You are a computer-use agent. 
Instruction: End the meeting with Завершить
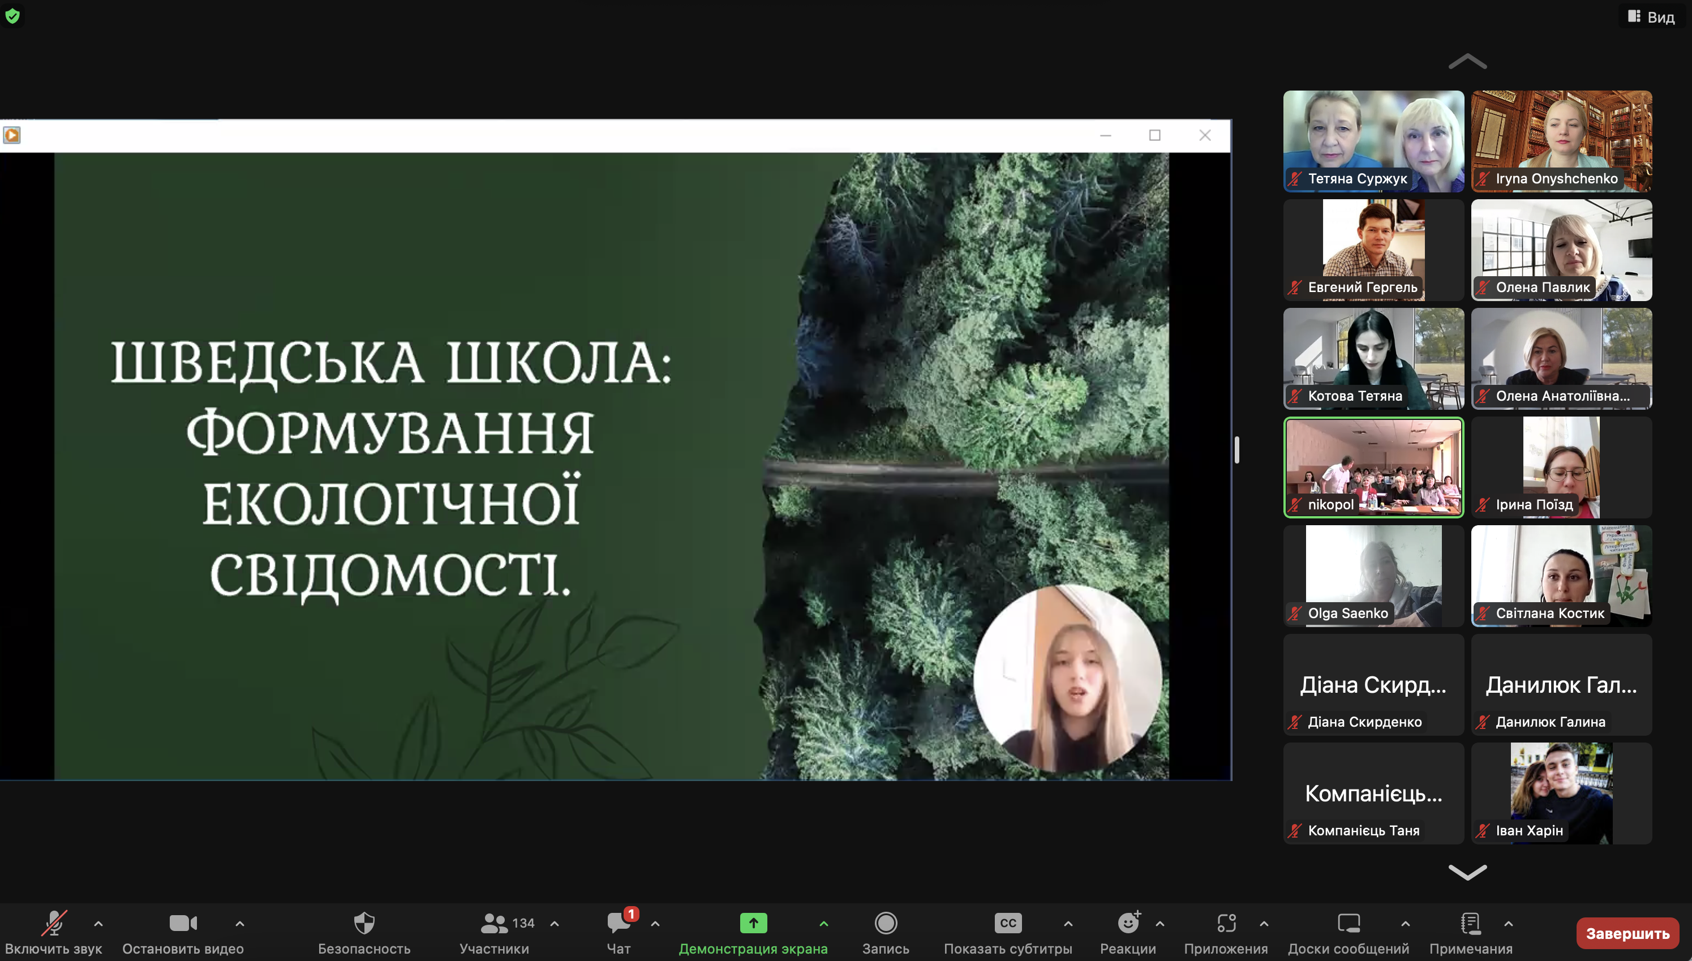(x=1627, y=933)
